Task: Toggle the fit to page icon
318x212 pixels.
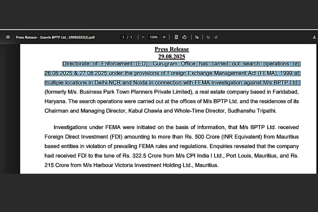Action: pyautogui.click(x=176, y=37)
